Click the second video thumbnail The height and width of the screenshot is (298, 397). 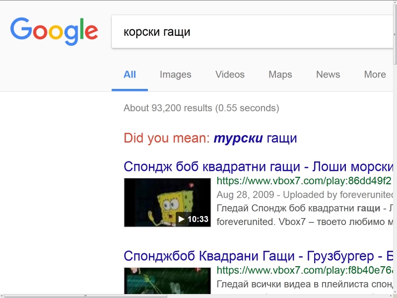pyautogui.click(x=167, y=281)
